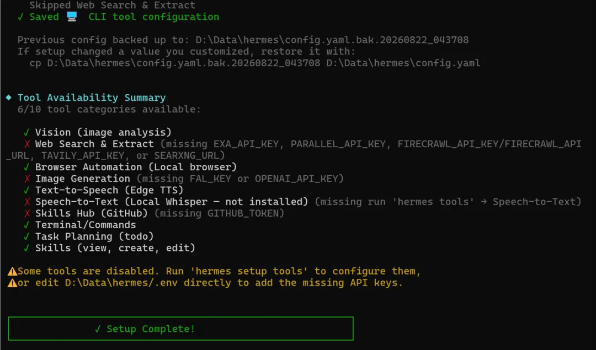Click the red X next to Skills Hub

click(x=27, y=213)
